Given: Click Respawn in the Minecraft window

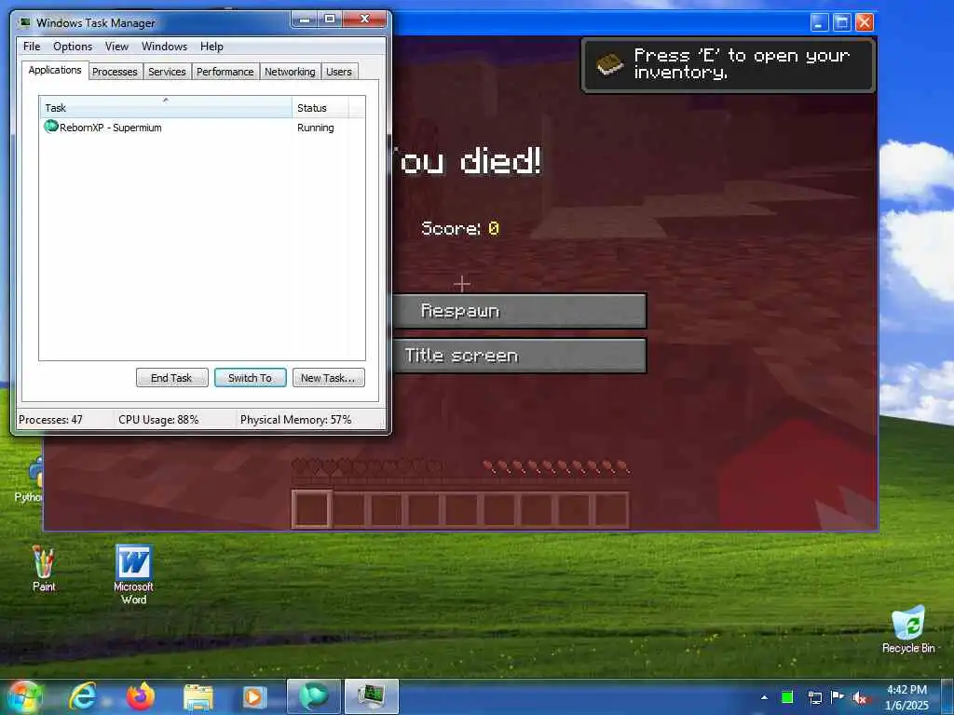Looking at the screenshot, I should [519, 311].
